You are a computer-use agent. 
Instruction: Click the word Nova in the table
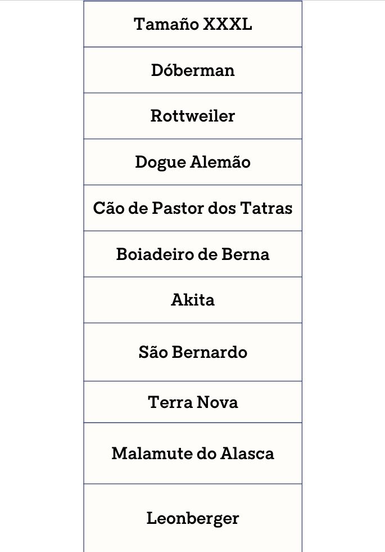(x=218, y=402)
